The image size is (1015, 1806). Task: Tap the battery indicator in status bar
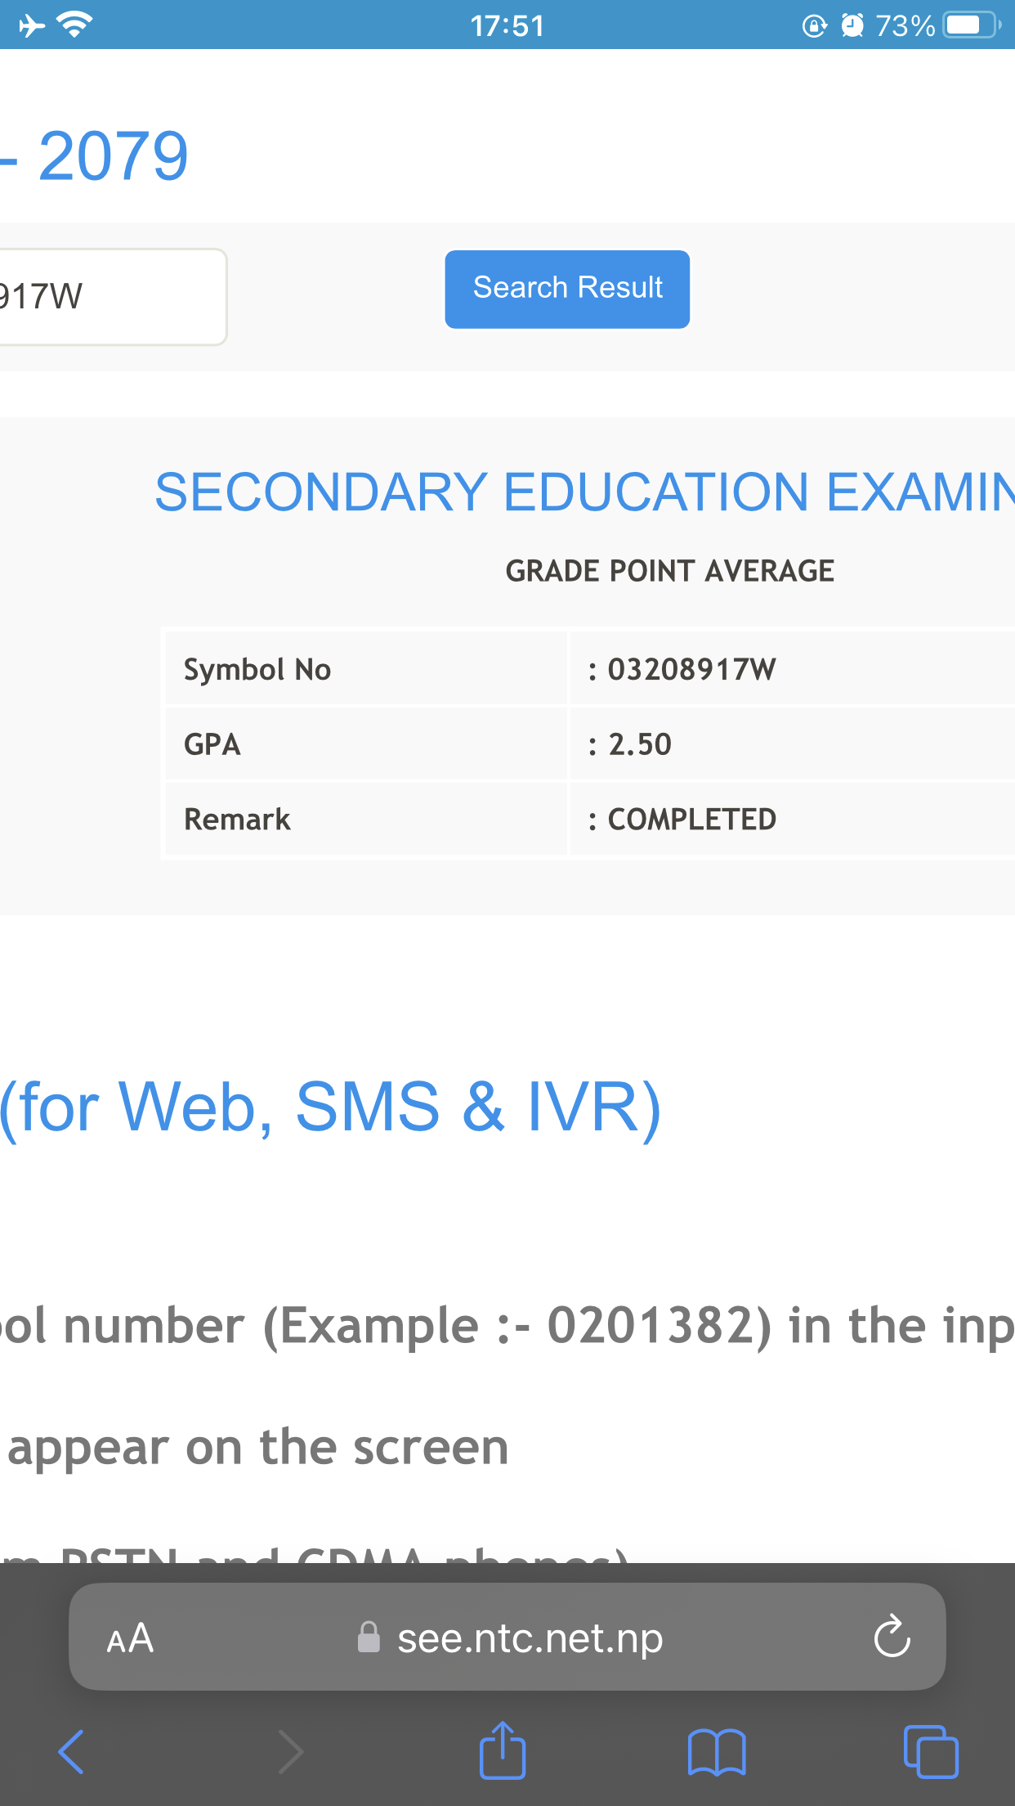971,25
